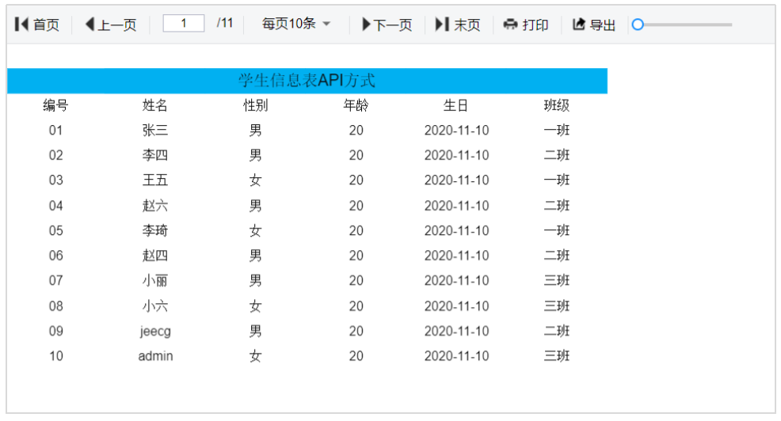Click the gender cell in 王五's row

point(256,180)
